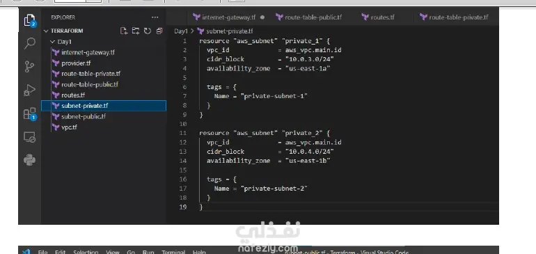Click tags = { on line 16
This screenshot has height=254, width=536.
(221, 179)
